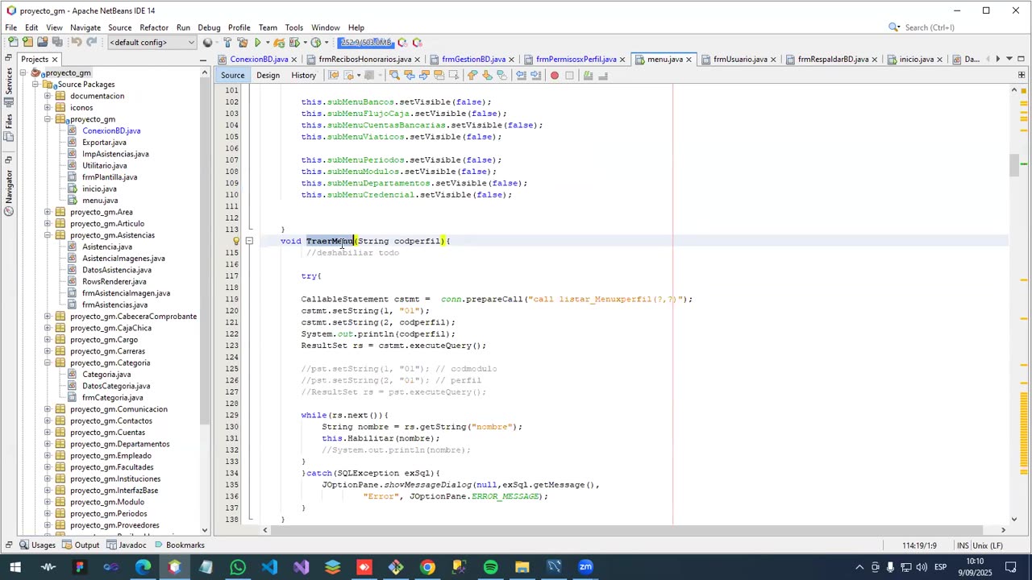
Task: Open Profile Project dropdown arrow
Action: 327,42
